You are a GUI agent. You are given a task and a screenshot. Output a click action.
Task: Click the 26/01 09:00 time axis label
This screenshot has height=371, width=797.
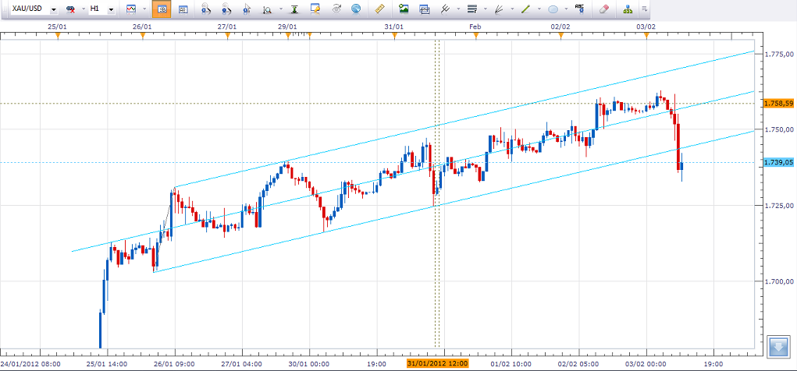(175, 363)
